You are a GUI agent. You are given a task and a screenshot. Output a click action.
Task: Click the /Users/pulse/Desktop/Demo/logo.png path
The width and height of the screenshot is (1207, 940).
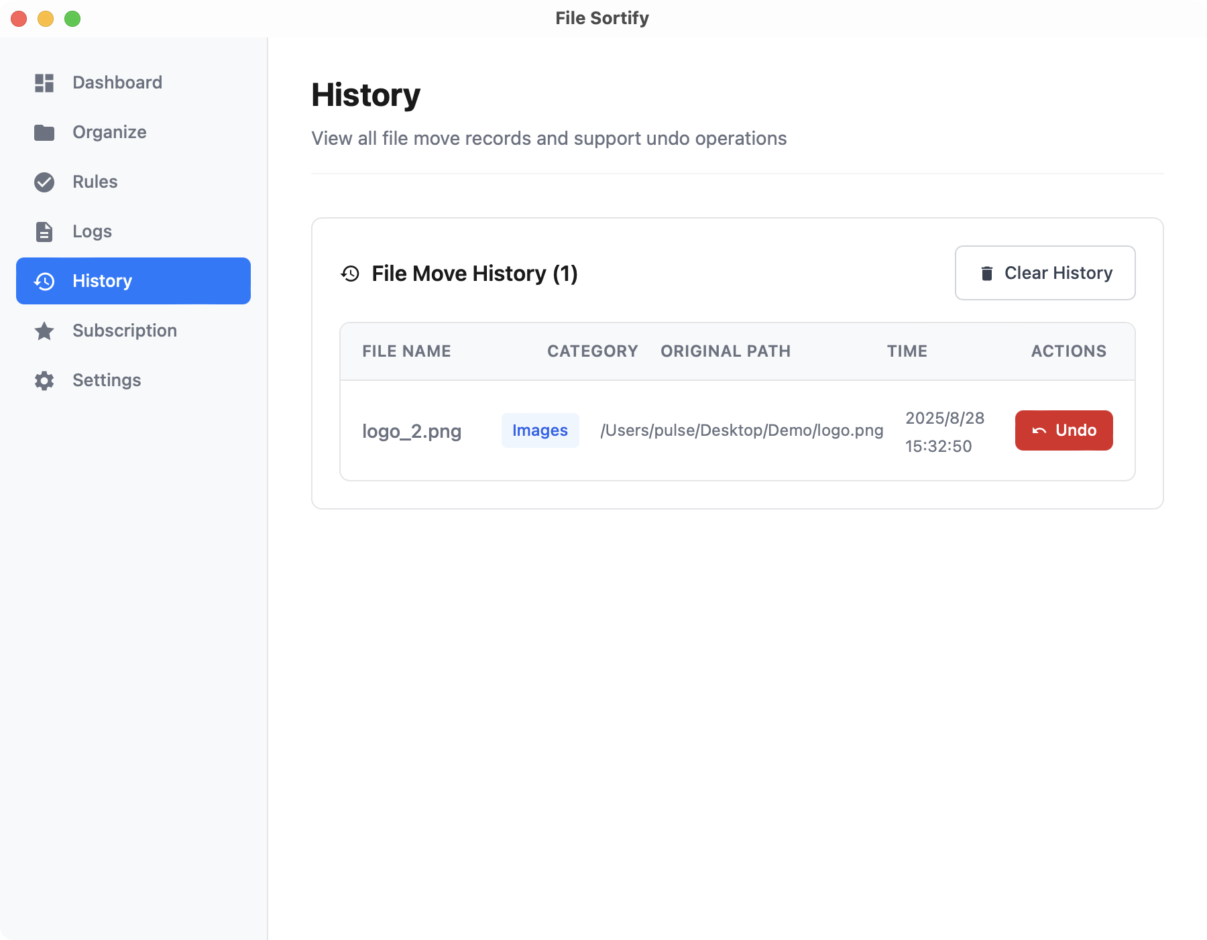(x=742, y=430)
